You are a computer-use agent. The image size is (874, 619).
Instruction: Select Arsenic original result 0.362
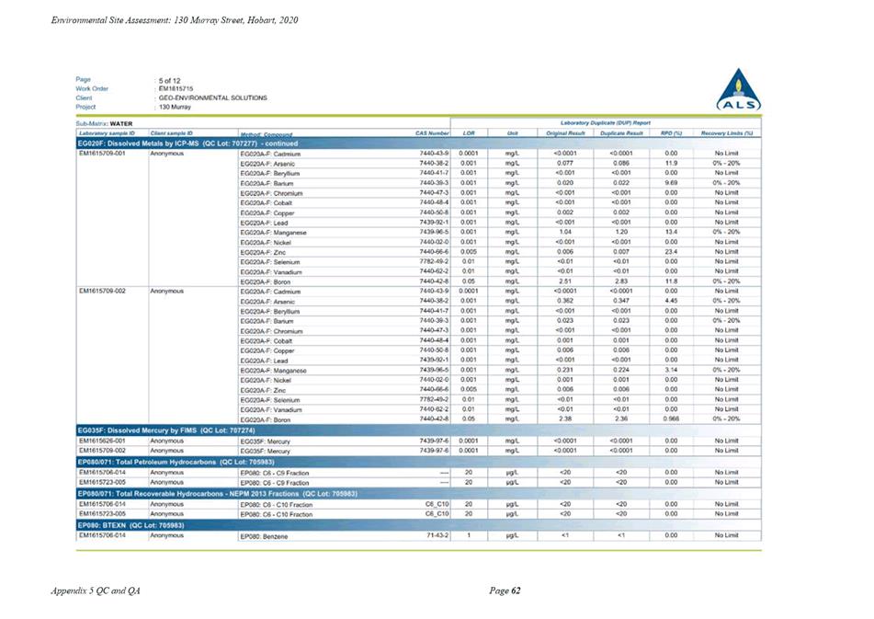565,301
